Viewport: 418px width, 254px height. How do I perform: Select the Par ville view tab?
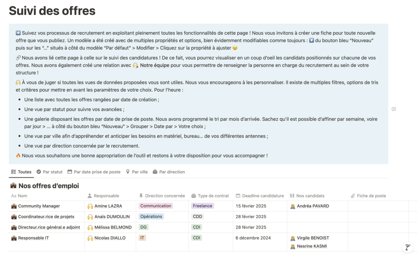pyautogui.click(x=137, y=172)
